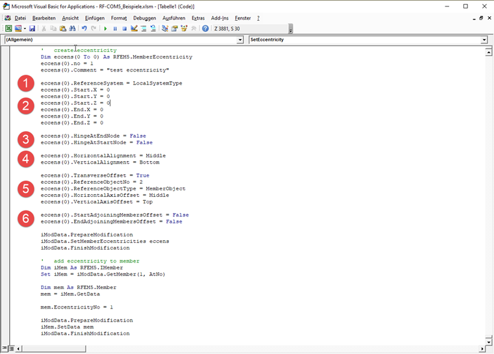The image size is (494, 354).
Task: Click the 'Z 3881, S 30' position field
Action: click(x=250, y=29)
